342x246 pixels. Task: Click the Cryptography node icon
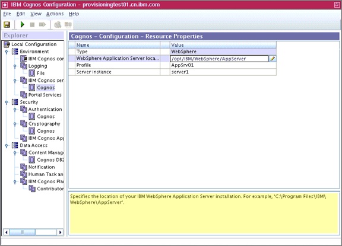point(24,124)
